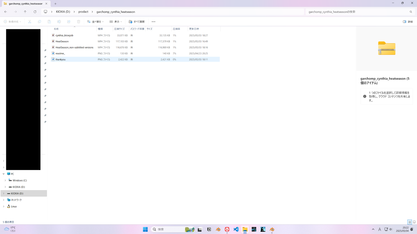This screenshot has height=234, width=417.
Task: Expand Windows (C:) in navigation tree
Action: click(5, 180)
